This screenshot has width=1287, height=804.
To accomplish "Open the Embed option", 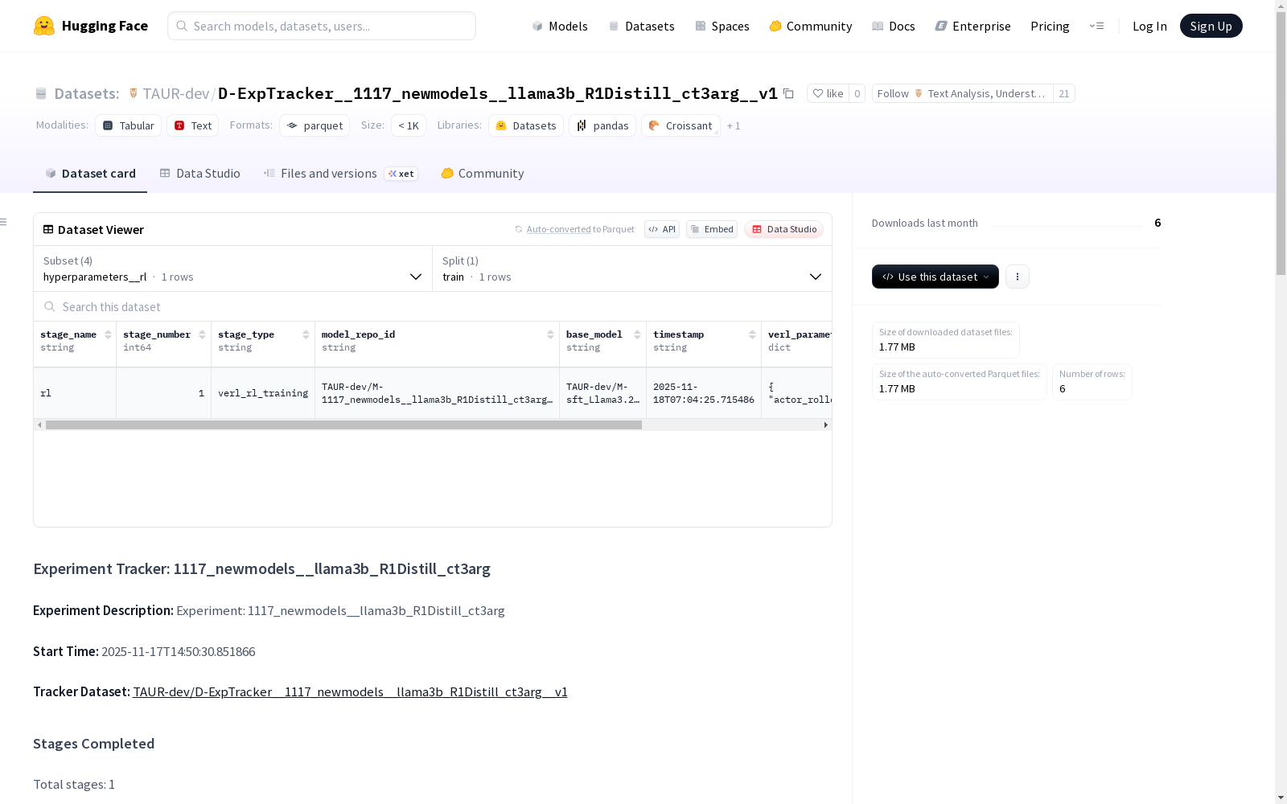I will coord(712,229).
